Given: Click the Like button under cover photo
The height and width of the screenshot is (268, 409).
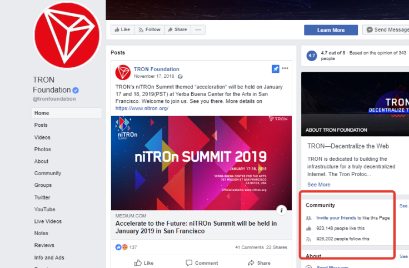Looking at the screenshot, I should coord(122,30).
